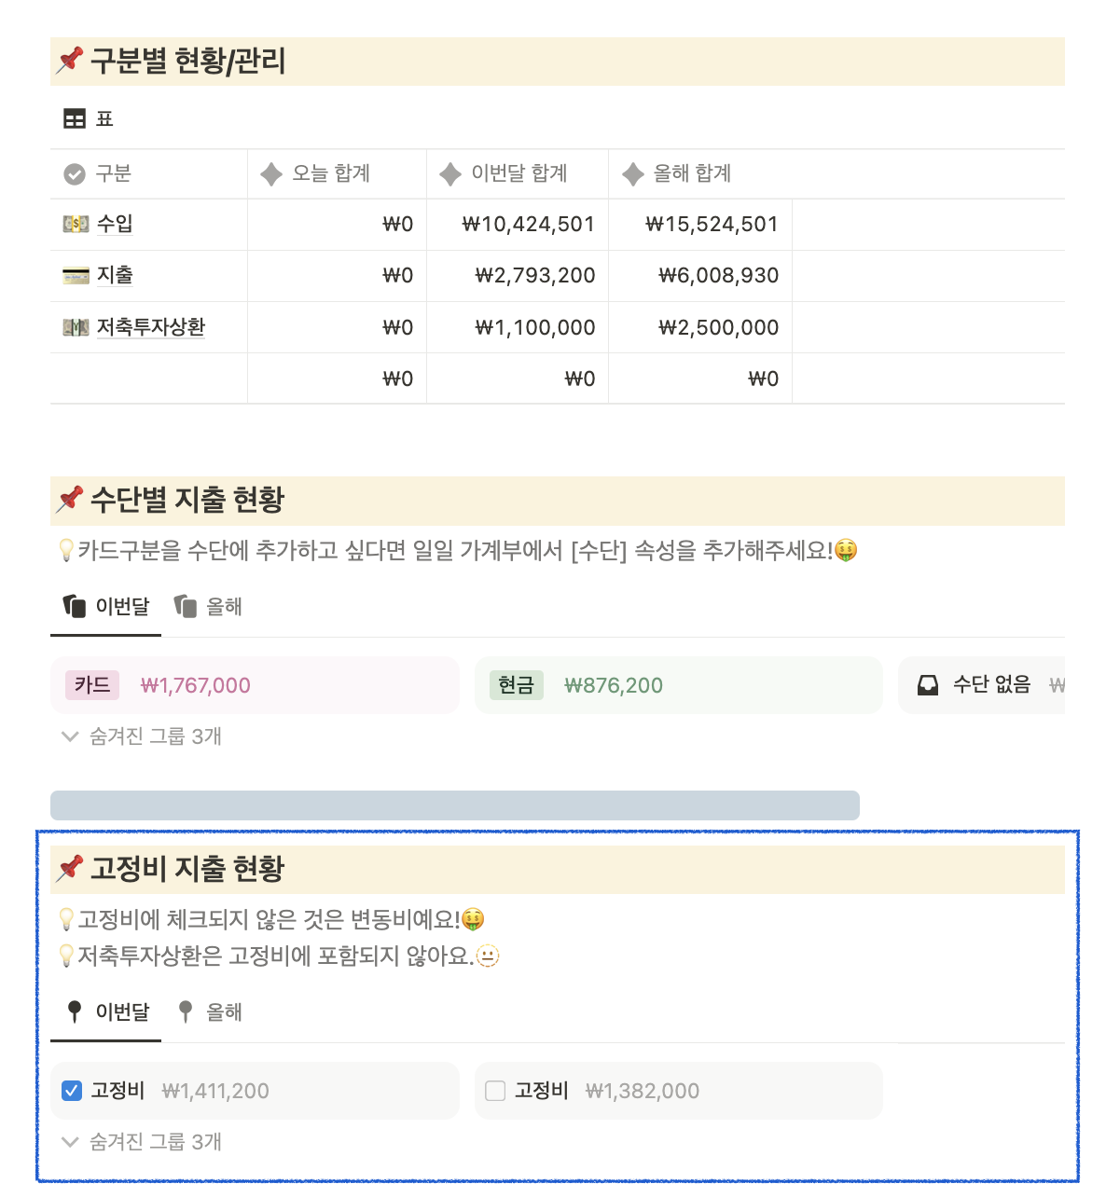Toggle the checkbox next to the first 고정비 group
This screenshot has width=1106, height=1197.
point(71,1090)
